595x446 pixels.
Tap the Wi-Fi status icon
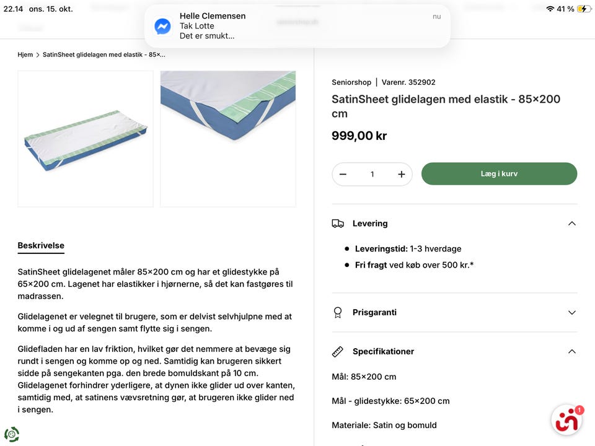click(x=550, y=9)
